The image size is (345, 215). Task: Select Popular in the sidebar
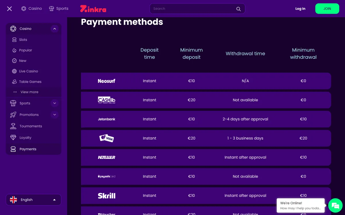[x=26, y=50]
